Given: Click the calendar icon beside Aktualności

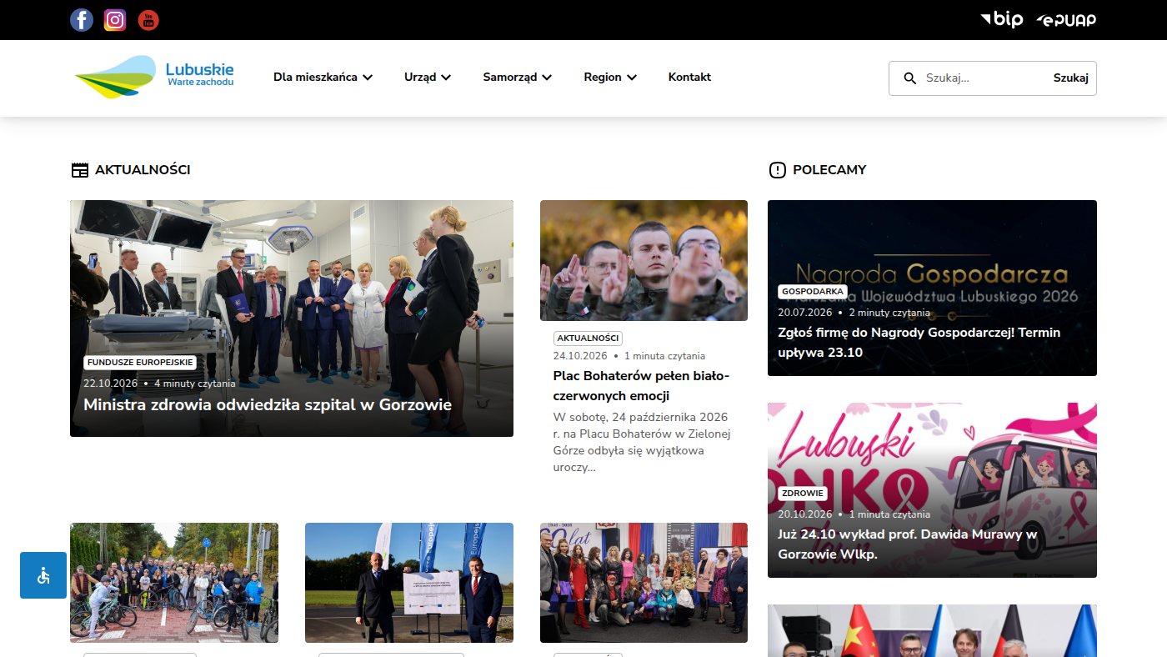Looking at the screenshot, I should click(80, 170).
